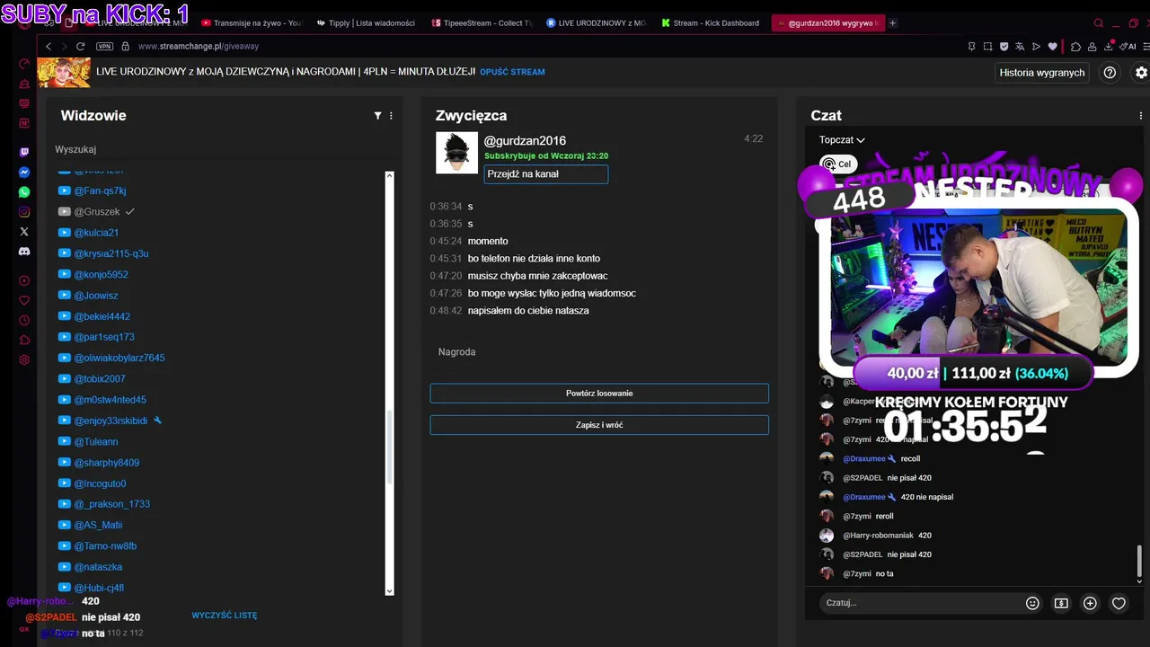This screenshot has height=647, width=1150.
Task: Open the settings gear icon
Action: [1141, 73]
